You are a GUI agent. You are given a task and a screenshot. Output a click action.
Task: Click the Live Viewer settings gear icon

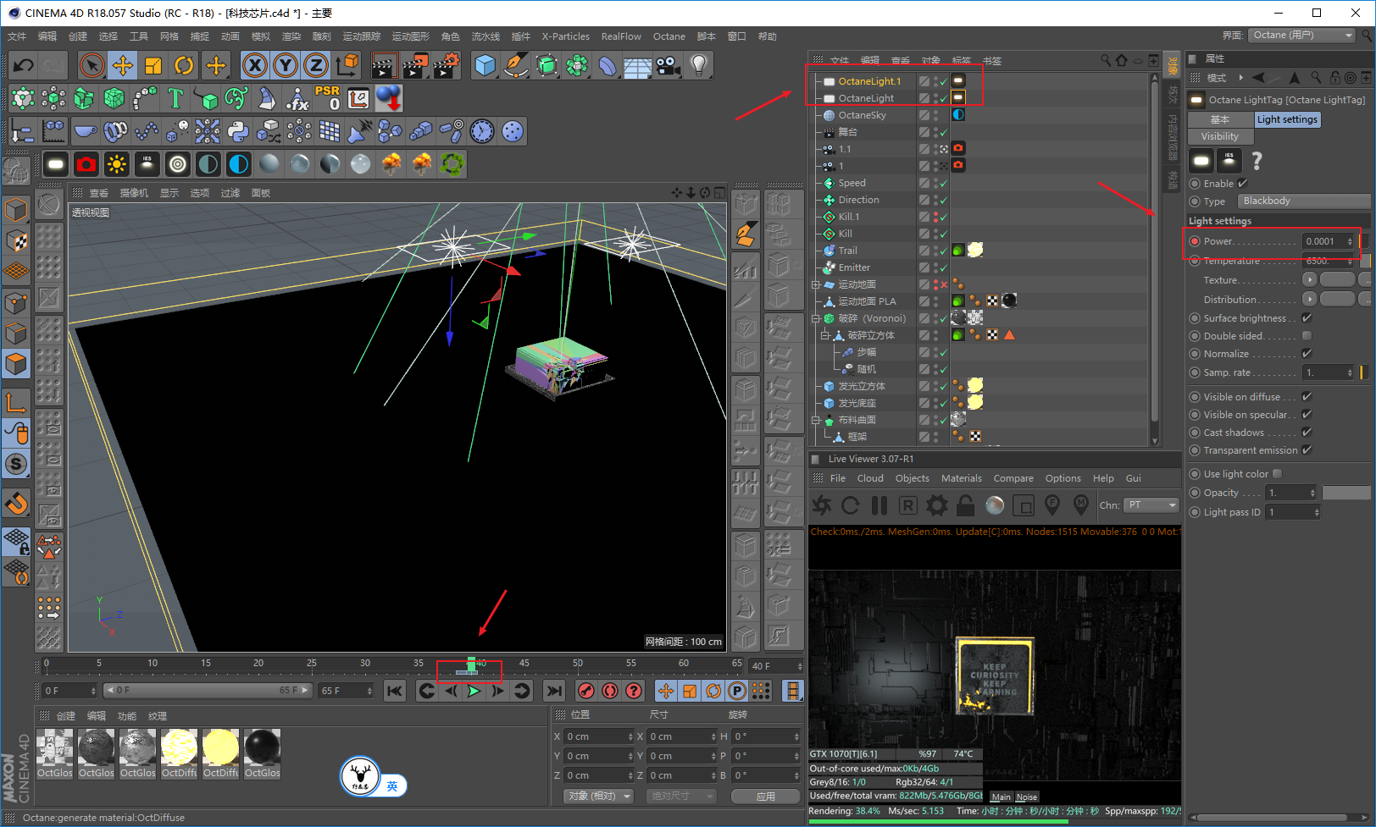(x=937, y=505)
